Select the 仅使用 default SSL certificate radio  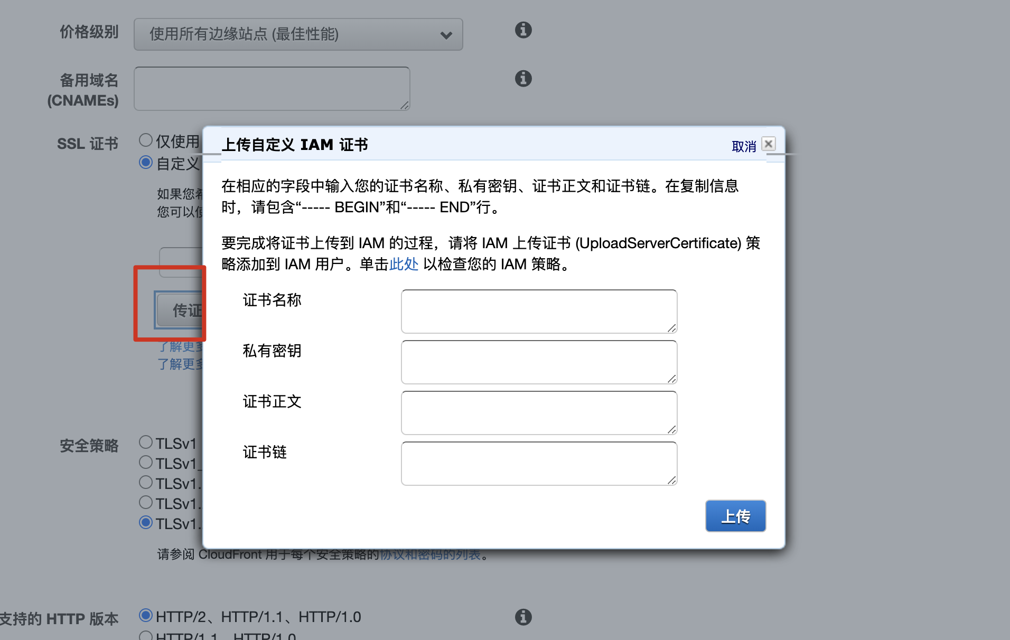click(x=146, y=140)
